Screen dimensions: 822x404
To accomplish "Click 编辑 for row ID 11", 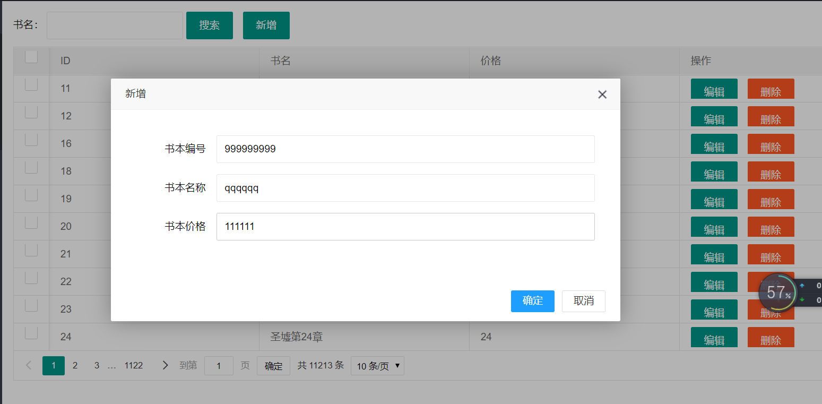I will point(714,89).
